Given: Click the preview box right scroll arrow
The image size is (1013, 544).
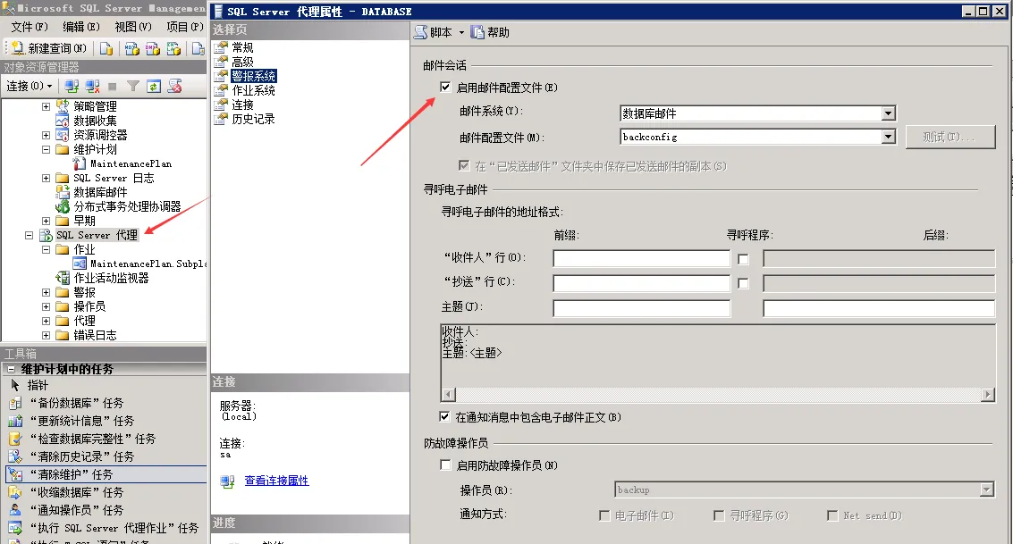Looking at the screenshot, I should (x=987, y=394).
